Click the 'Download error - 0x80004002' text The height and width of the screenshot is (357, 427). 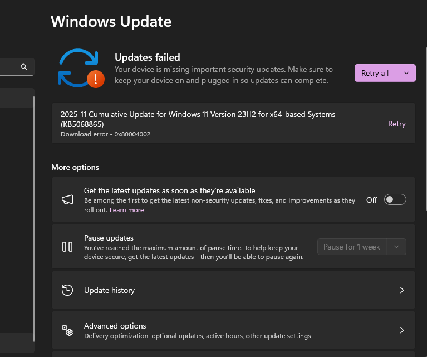105,134
